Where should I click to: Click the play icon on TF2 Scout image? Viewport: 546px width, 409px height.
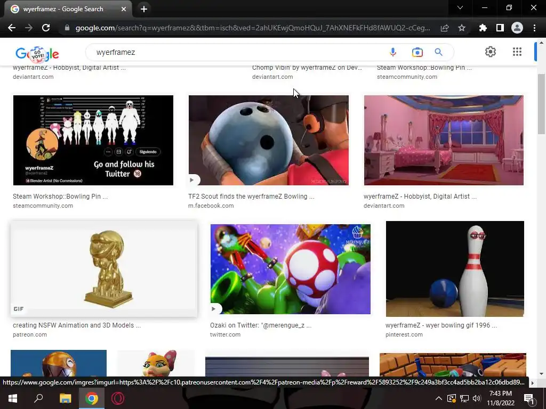pos(192,180)
